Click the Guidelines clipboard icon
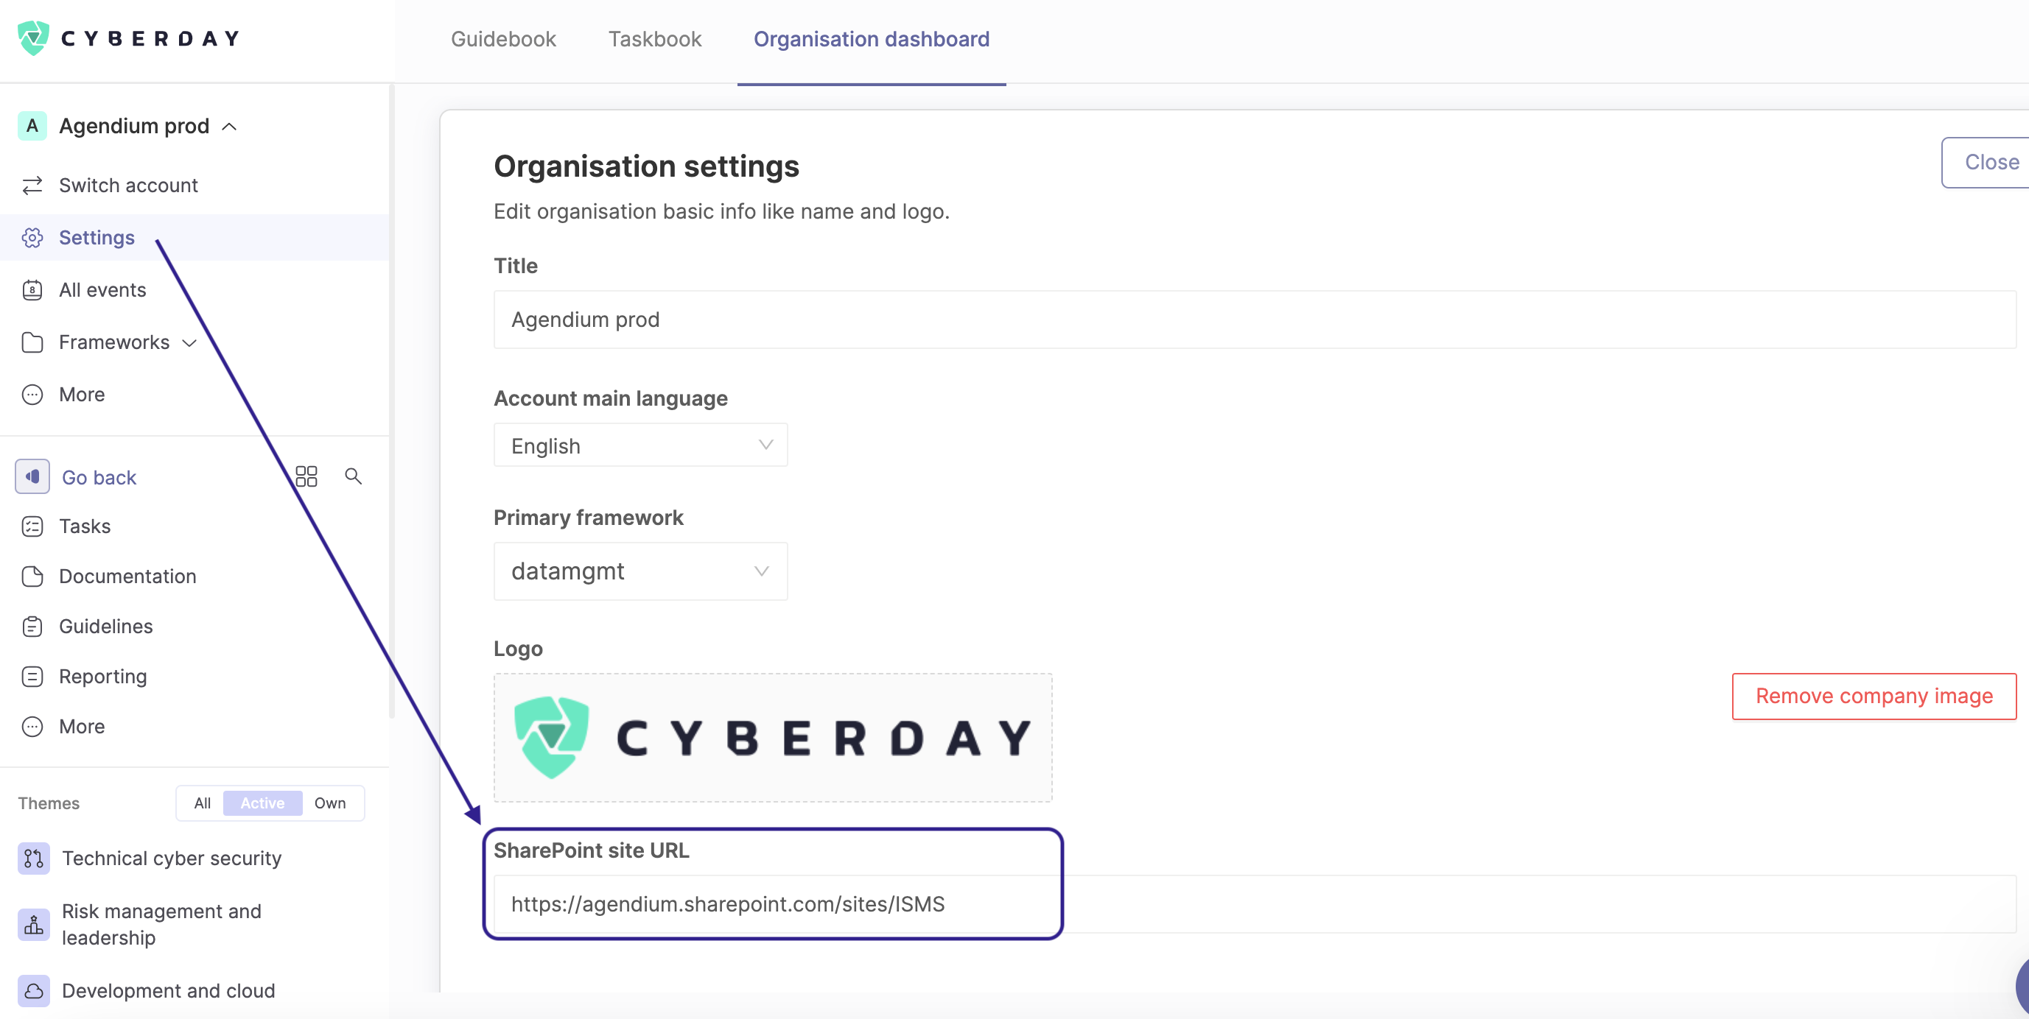 (x=32, y=627)
